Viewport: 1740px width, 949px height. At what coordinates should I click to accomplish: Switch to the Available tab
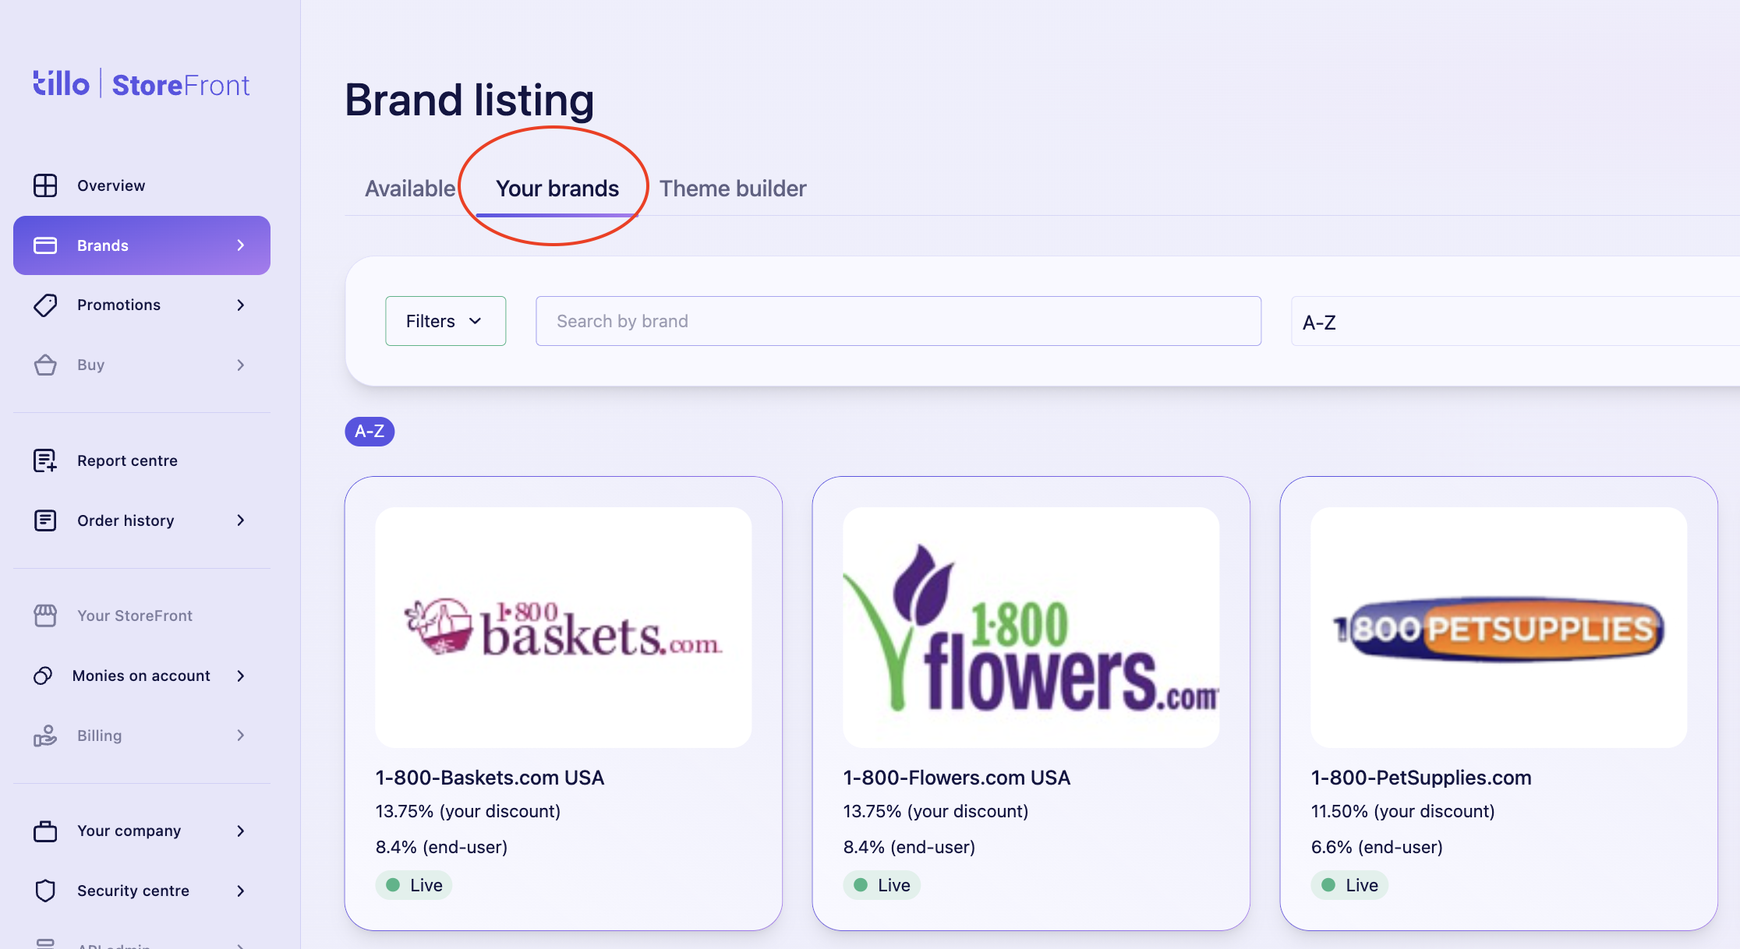point(410,189)
